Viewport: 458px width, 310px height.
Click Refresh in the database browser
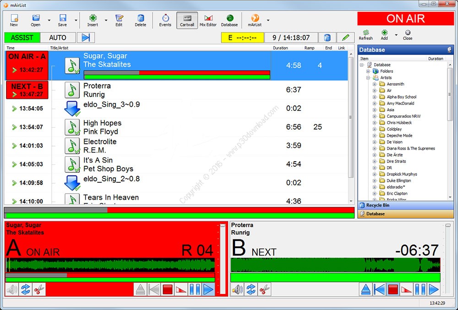click(365, 35)
